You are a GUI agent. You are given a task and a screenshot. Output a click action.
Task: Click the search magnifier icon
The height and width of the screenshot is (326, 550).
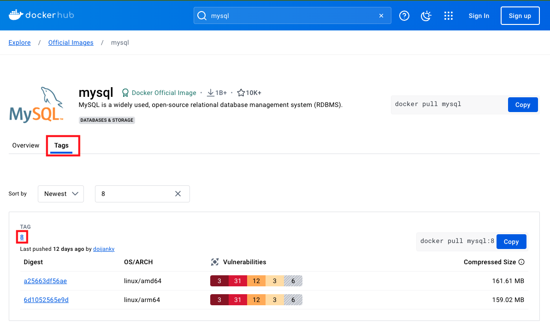tap(201, 15)
